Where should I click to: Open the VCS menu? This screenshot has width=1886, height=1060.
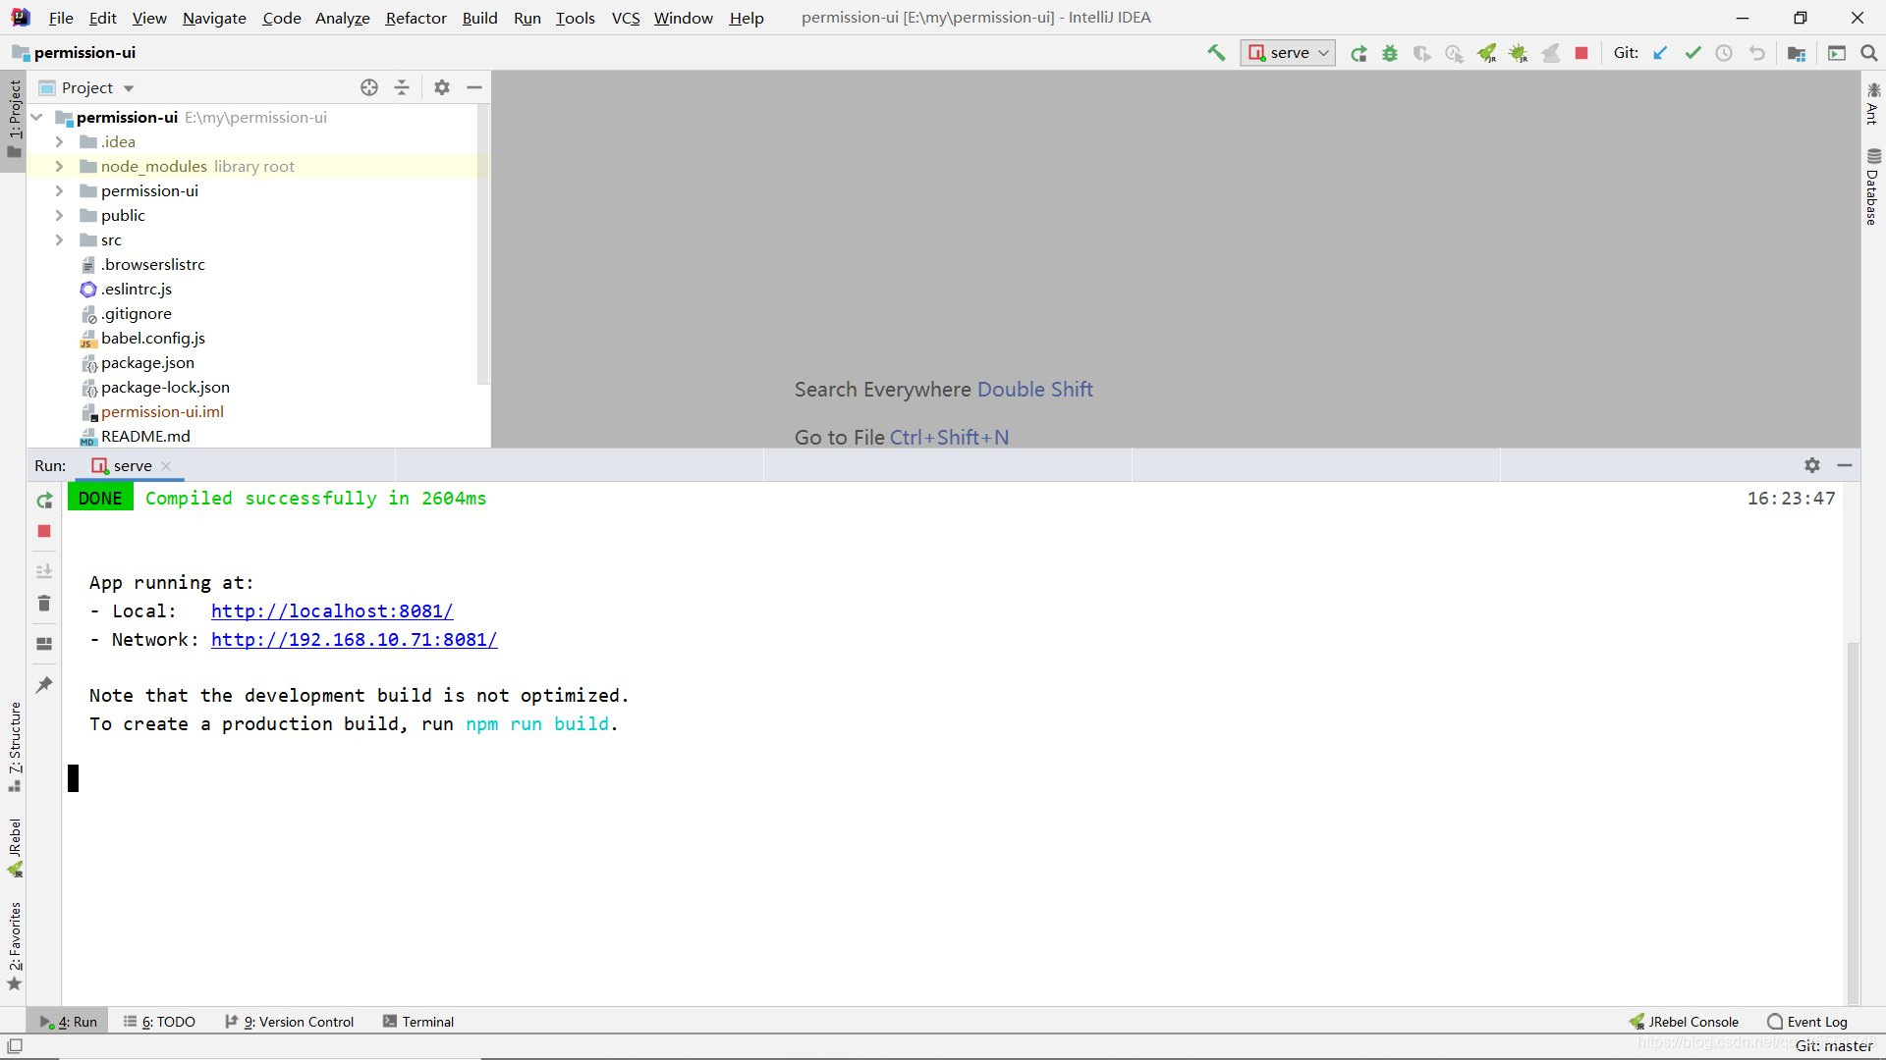625,18
